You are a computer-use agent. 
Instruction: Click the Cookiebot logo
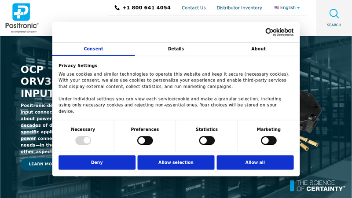click(279, 32)
